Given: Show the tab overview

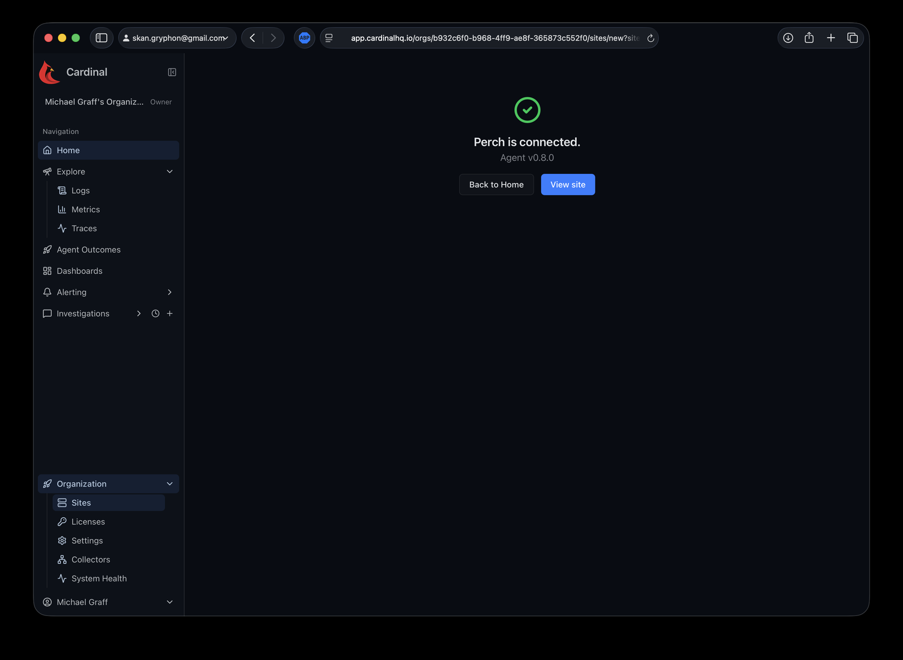Looking at the screenshot, I should point(852,38).
